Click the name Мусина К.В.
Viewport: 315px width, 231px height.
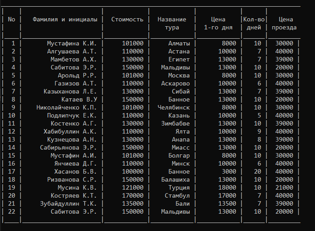(77, 188)
